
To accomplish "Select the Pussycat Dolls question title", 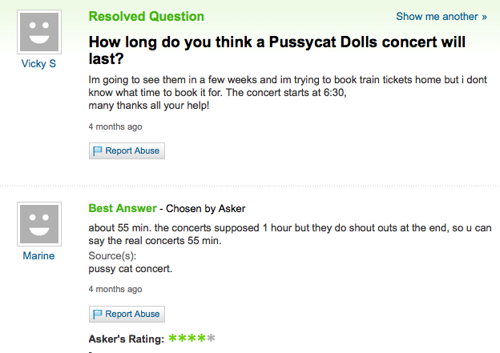I will (x=276, y=50).
